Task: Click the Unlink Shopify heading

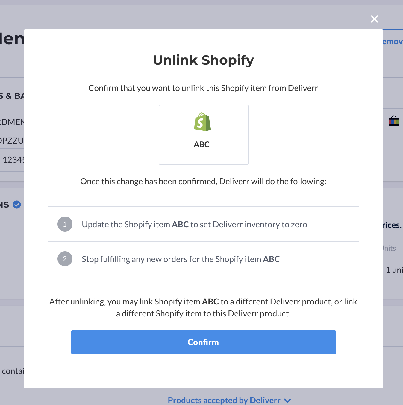Action: tap(203, 60)
